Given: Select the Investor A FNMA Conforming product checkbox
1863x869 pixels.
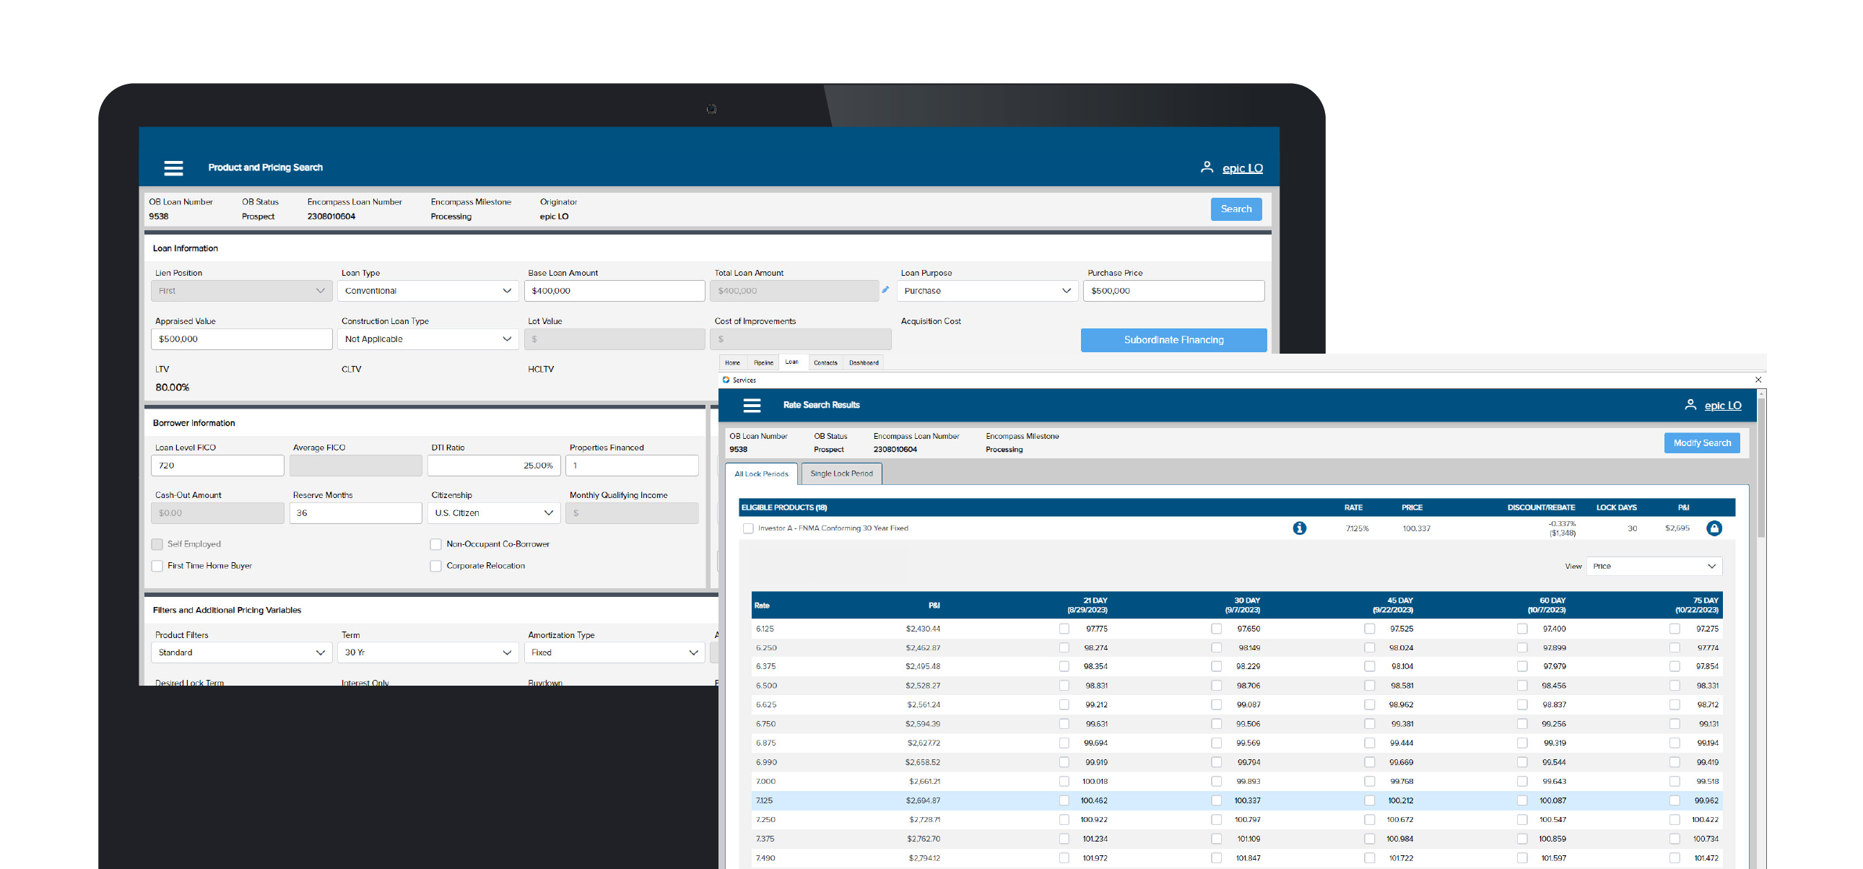Looking at the screenshot, I should tap(749, 528).
